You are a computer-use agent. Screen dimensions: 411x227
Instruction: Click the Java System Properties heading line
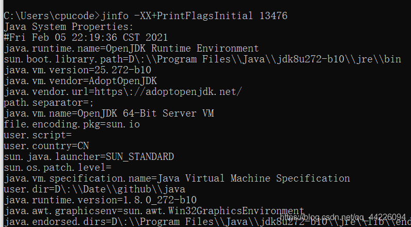tap(68, 26)
